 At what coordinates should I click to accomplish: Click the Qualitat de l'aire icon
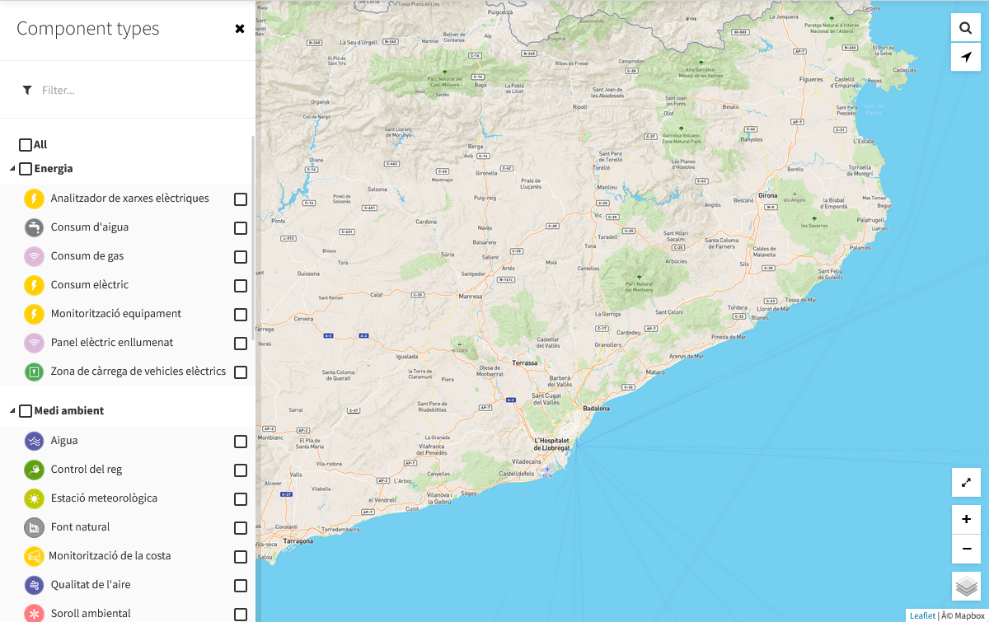coord(34,585)
